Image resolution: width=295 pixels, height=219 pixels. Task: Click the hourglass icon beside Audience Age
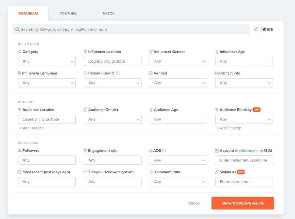pos(151,110)
